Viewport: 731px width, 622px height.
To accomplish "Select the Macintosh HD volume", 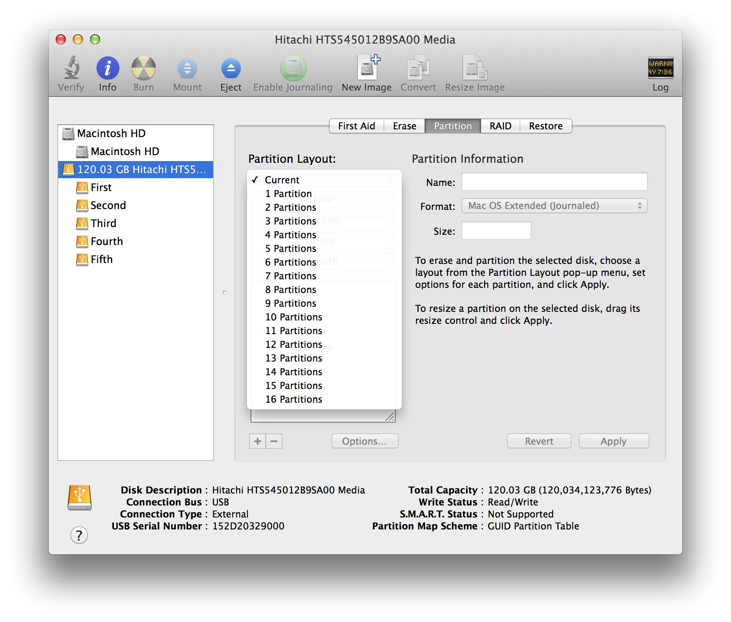I will (136, 152).
